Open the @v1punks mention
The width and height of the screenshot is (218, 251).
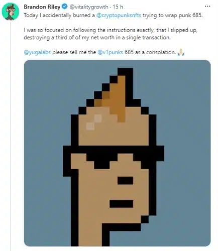tap(110, 52)
